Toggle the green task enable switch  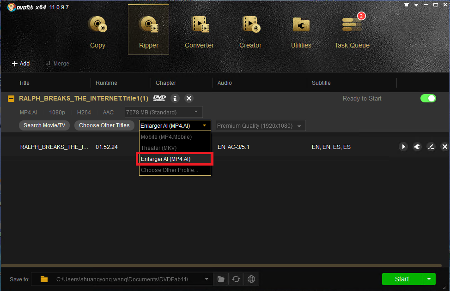[x=428, y=98]
